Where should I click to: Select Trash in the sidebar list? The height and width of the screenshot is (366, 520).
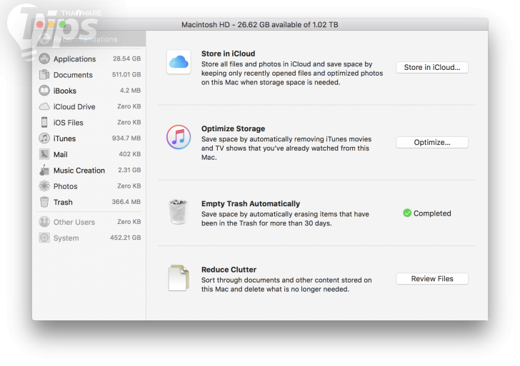89,202
